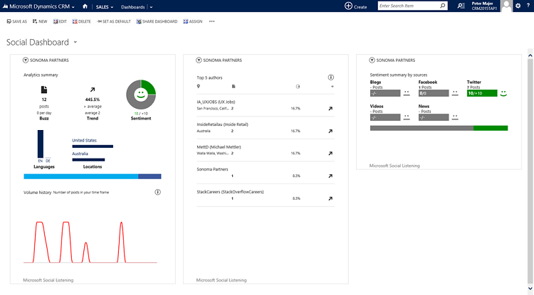Open the more commands ellipsis
This screenshot has width=534, height=295.
212,21
